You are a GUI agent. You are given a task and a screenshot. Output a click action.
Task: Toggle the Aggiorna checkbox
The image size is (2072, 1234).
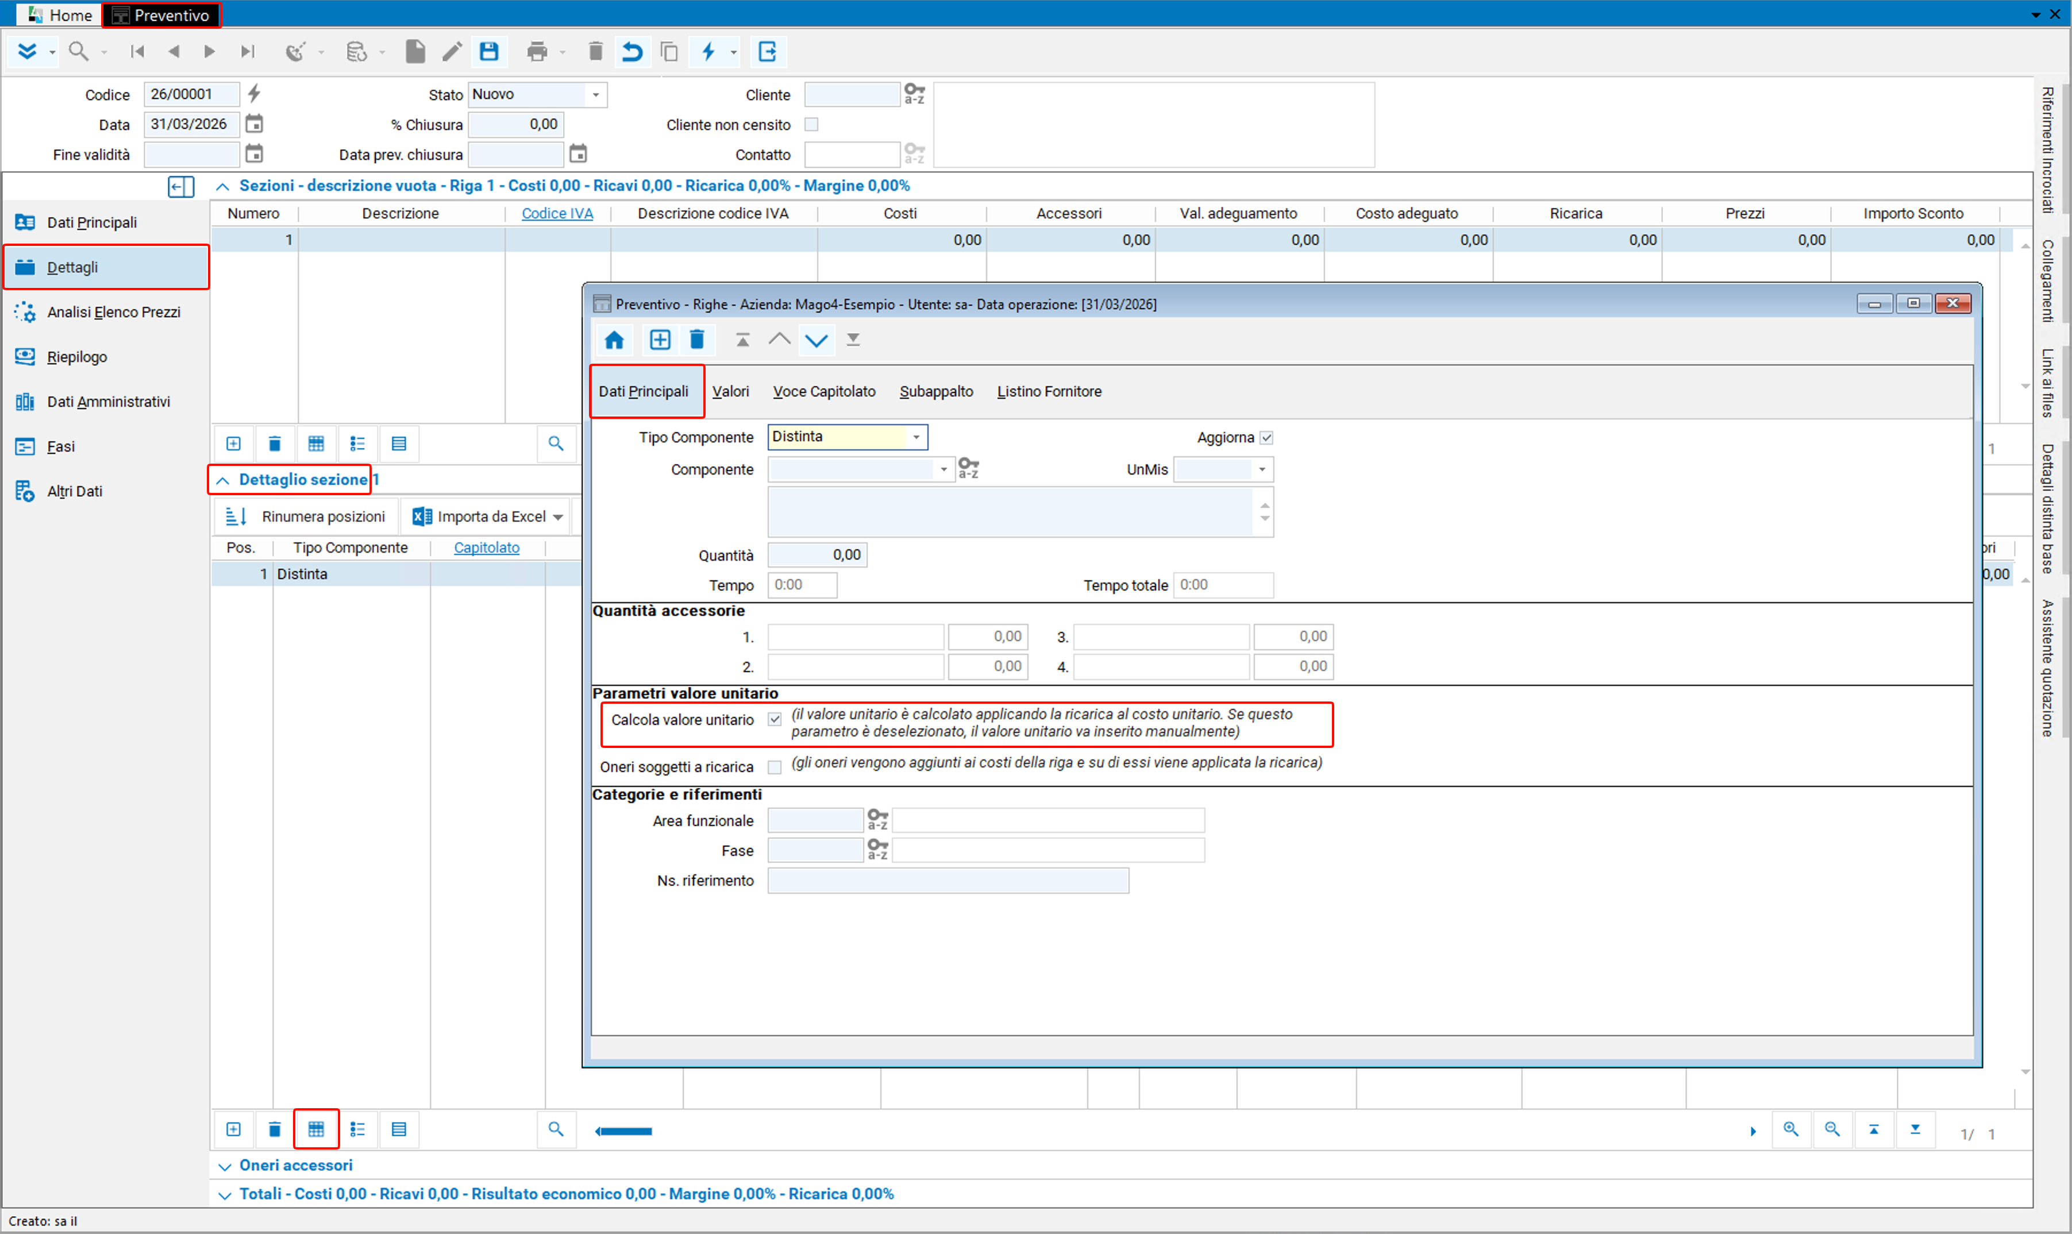tap(1265, 437)
